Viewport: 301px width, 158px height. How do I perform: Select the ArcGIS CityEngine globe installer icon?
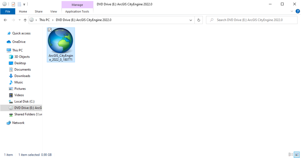[x=61, y=40]
